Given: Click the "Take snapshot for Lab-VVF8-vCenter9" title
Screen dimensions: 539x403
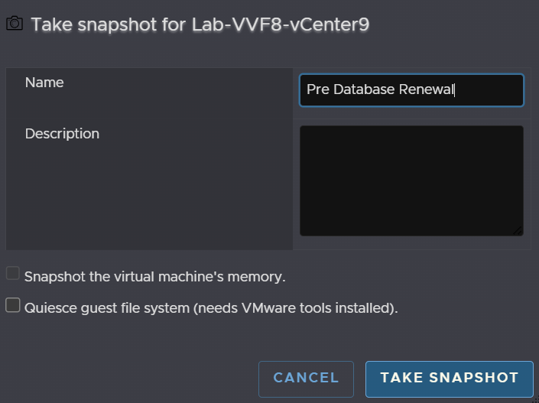Looking at the screenshot, I should pyautogui.click(x=200, y=24).
